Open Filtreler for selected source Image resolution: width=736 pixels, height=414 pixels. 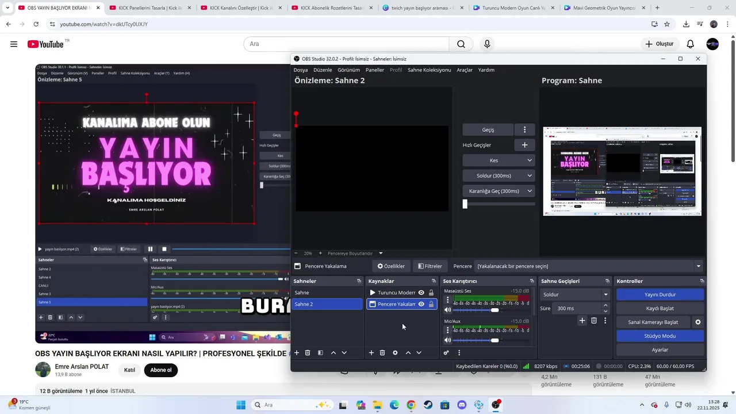point(430,266)
